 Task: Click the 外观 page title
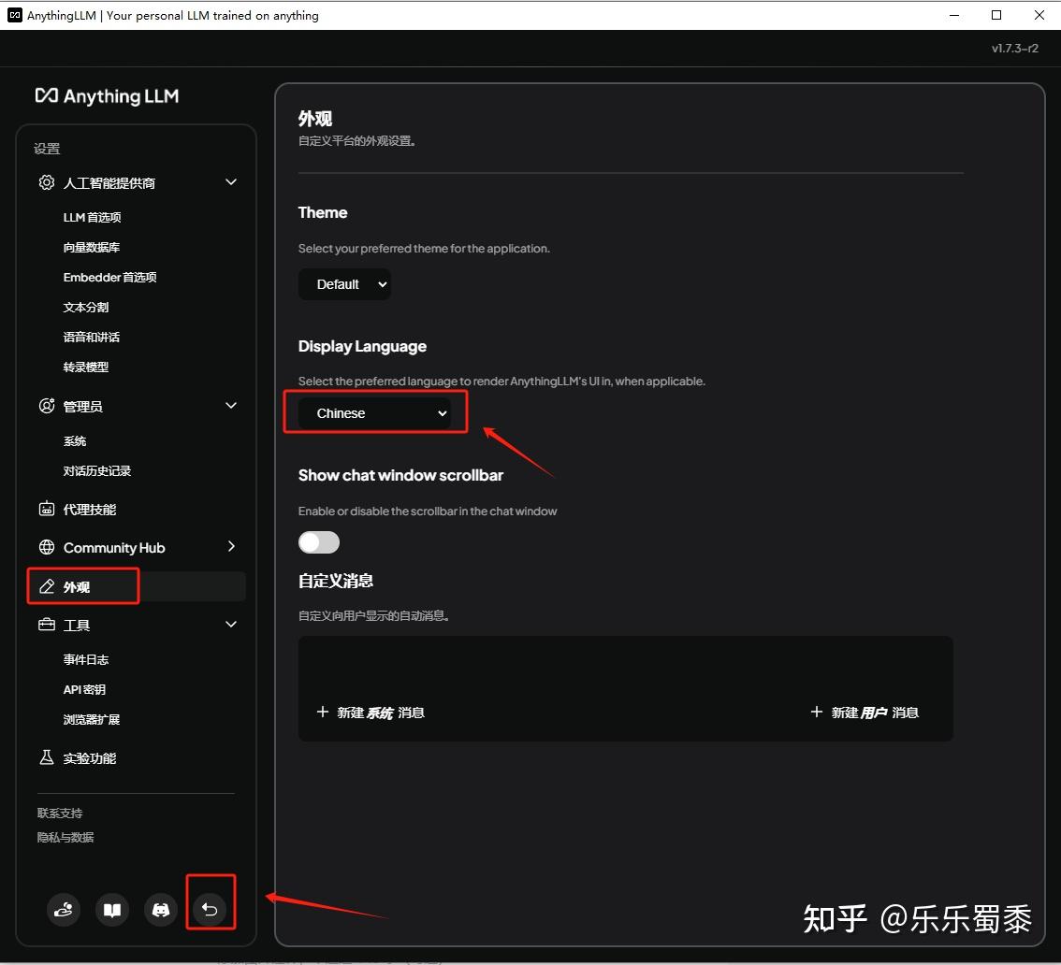tap(315, 119)
